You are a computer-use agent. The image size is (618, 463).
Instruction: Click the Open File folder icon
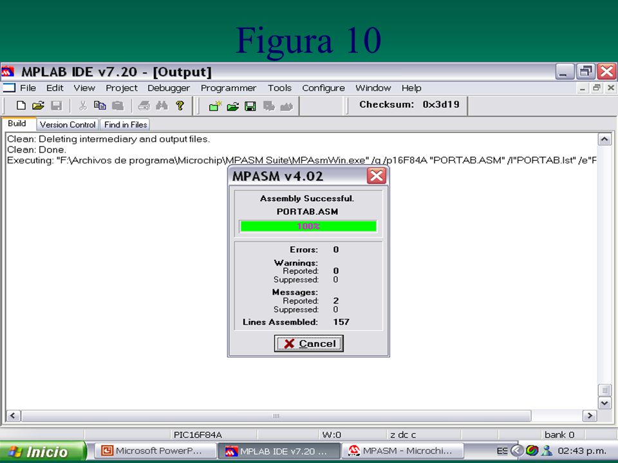[38, 105]
